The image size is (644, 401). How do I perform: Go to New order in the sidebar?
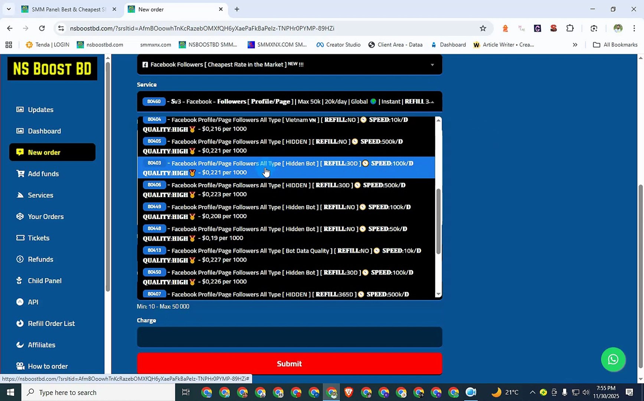(52, 152)
